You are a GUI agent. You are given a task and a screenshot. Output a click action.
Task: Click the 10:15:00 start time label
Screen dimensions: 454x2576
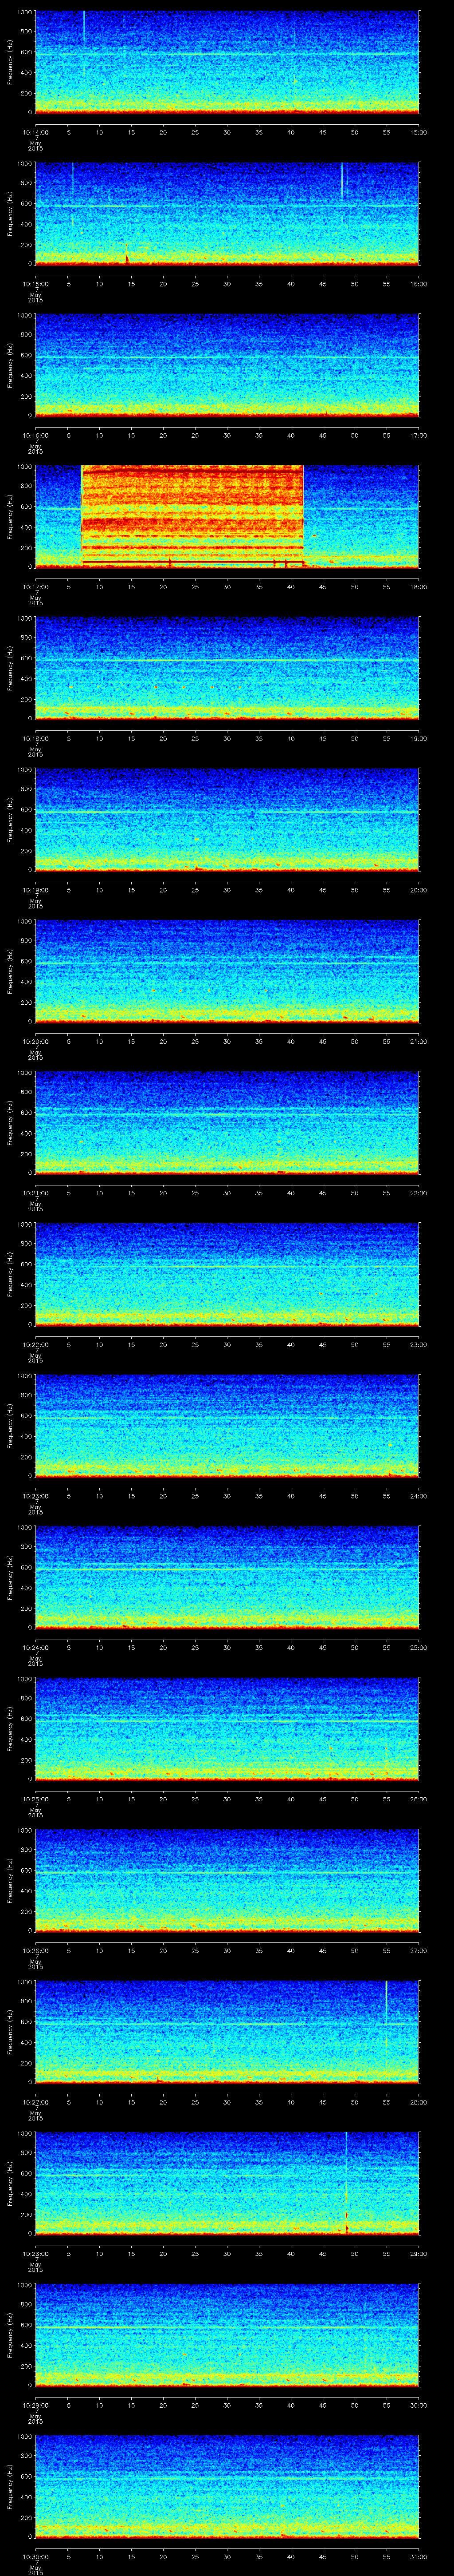pyautogui.click(x=36, y=284)
